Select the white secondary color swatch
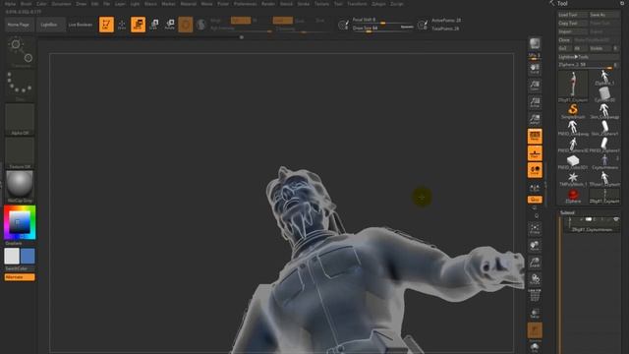629x354 pixels. pos(12,256)
